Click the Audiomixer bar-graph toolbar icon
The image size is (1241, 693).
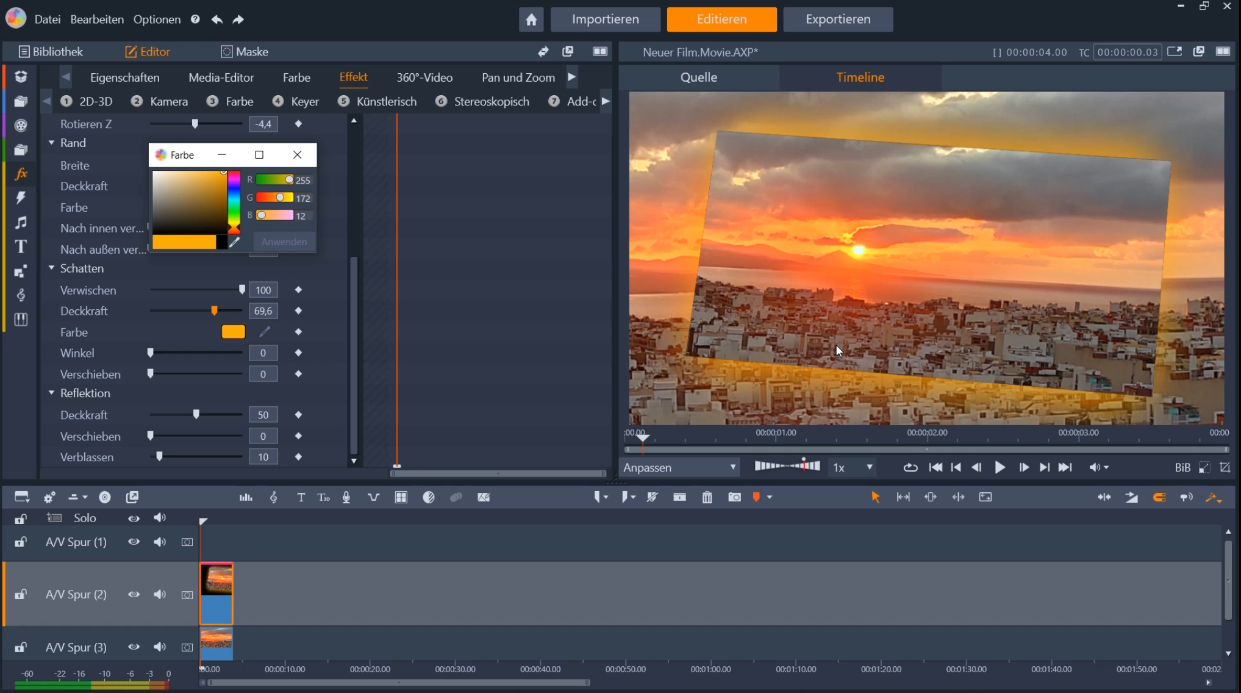click(245, 497)
